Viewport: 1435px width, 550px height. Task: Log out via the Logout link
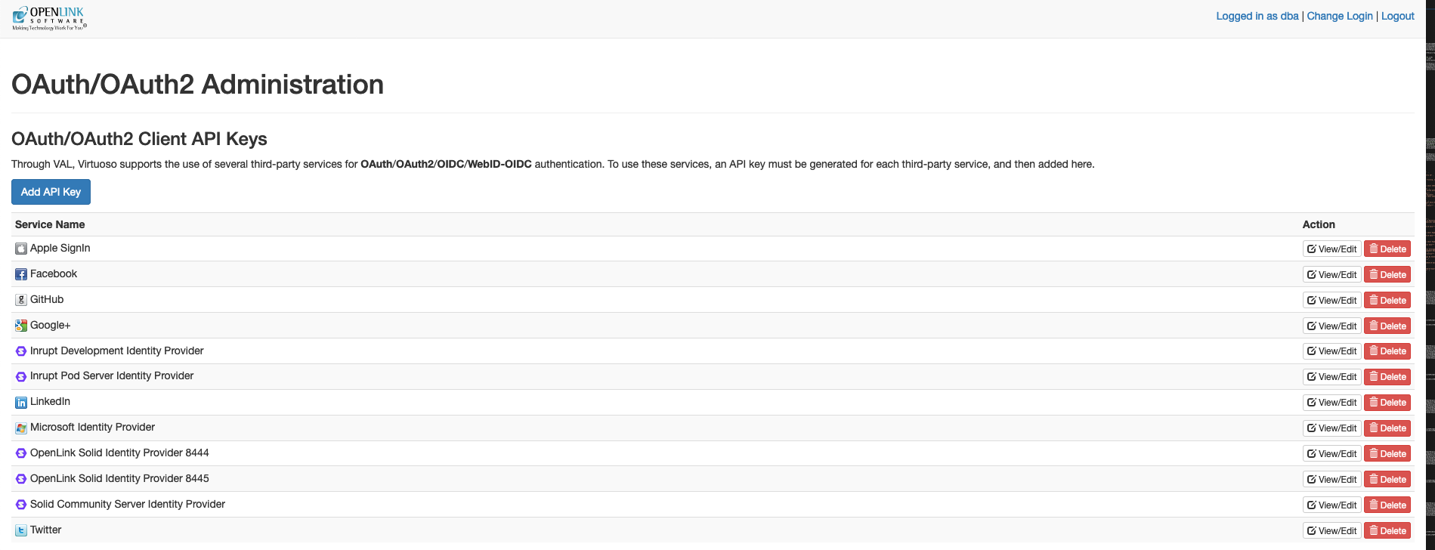[1398, 16]
